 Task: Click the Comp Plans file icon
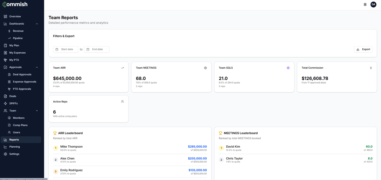(x=10, y=125)
